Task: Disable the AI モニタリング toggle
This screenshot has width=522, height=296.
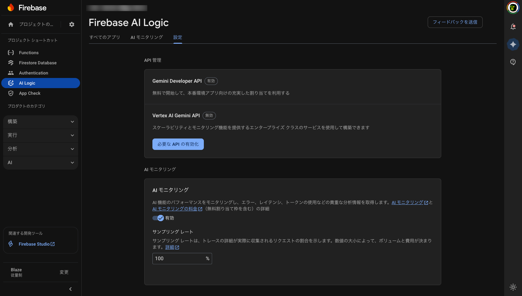Action: point(157,218)
